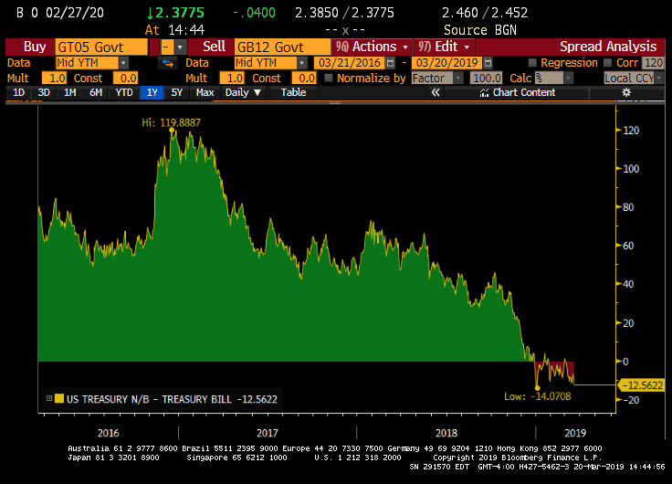
Task: Click the Sell side Mult 1.0 field
Action: point(232,78)
